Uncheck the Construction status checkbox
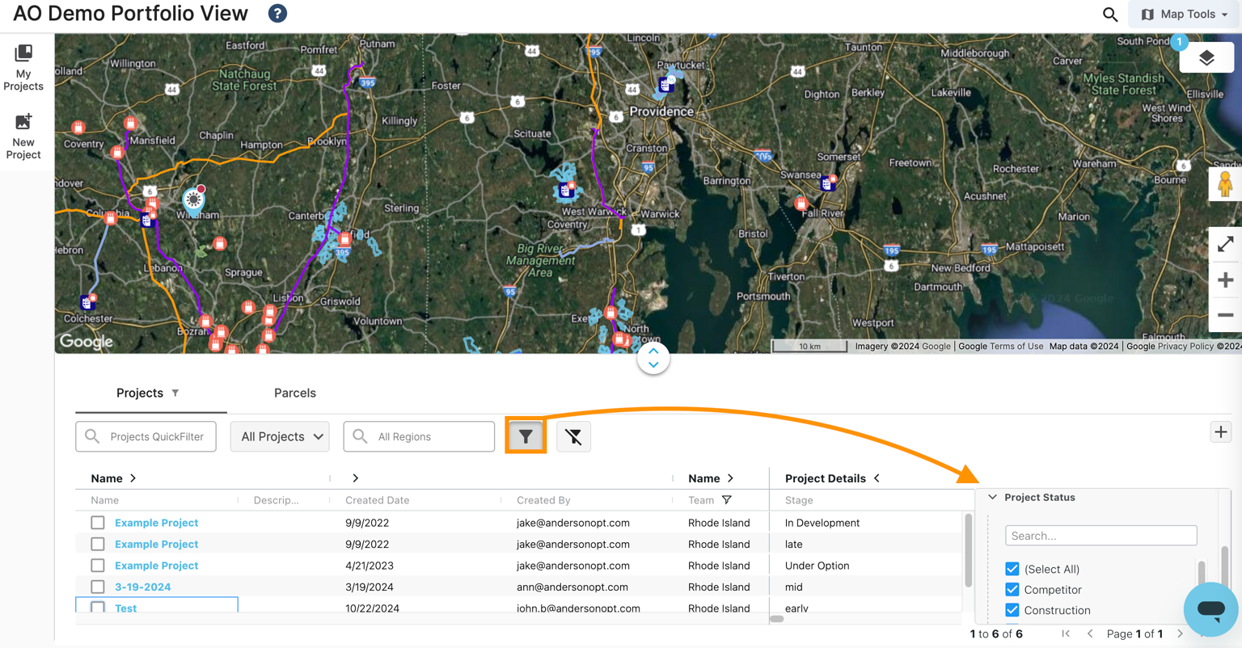Screen dimensions: 1242x648 pyautogui.click(x=1012, y=610)
